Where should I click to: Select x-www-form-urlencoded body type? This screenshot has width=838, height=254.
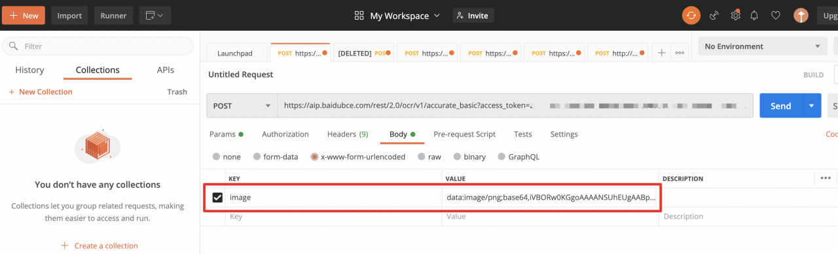[x=357, y=157]
